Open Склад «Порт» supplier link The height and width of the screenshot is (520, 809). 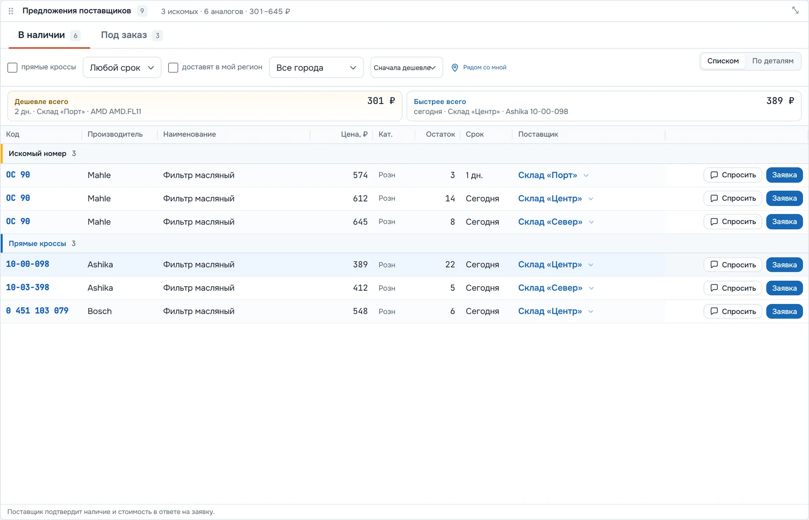[548, 175]
